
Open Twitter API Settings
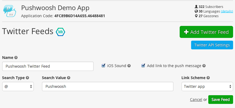(212, 45)
